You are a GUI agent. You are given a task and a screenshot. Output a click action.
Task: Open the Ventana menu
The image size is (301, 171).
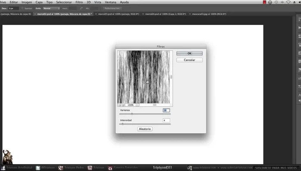pyautogui.click(x=111, y=2)
